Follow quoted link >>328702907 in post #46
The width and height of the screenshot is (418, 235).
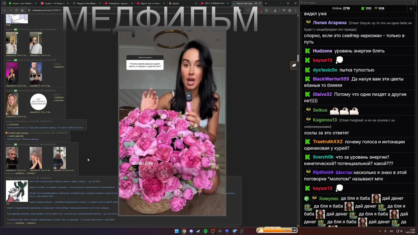13,125
